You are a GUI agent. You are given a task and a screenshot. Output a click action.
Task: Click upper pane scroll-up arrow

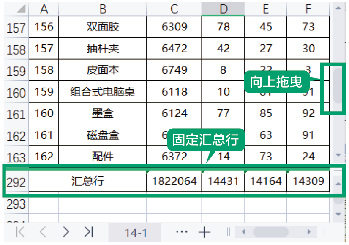338,8
